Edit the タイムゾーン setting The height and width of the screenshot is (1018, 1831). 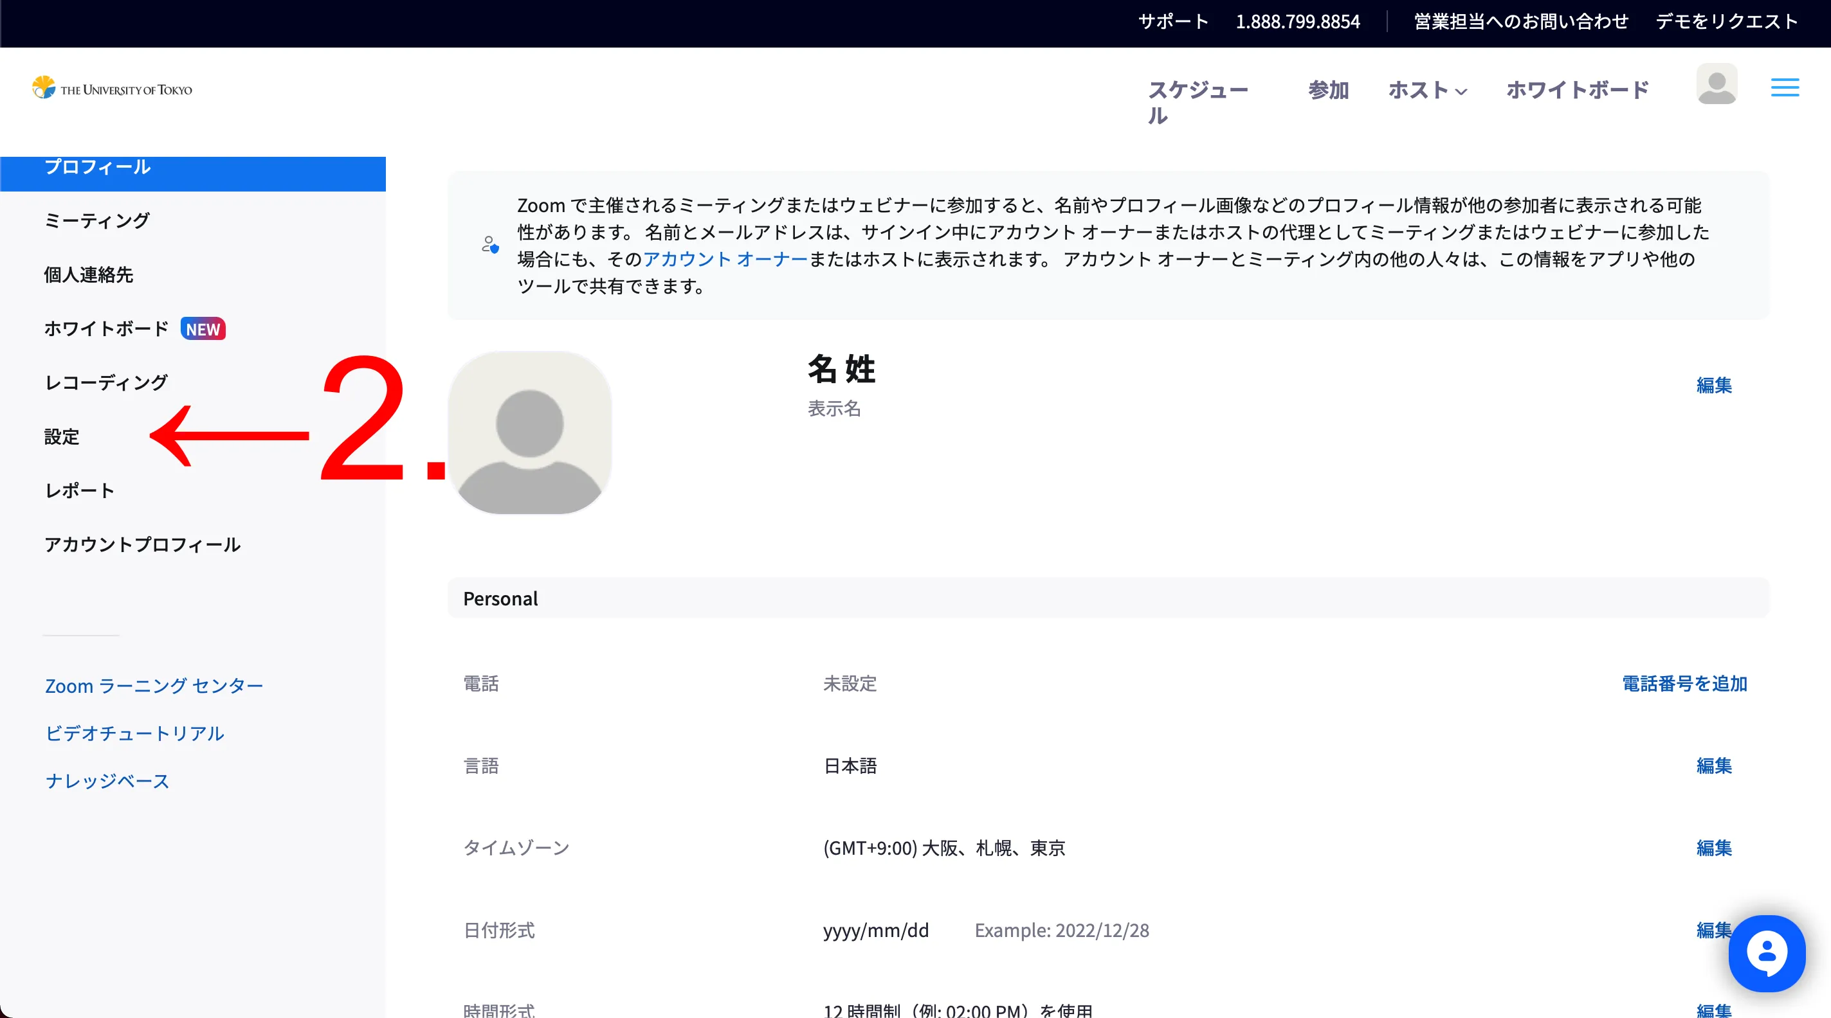(1713, 848)
